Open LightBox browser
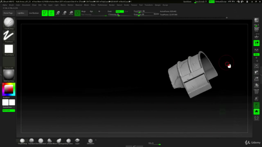 click(21, 13)
